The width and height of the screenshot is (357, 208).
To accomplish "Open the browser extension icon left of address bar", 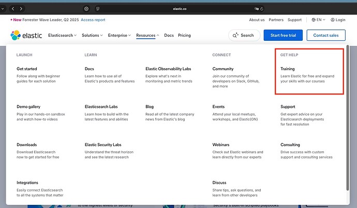I will pos(86,9).
